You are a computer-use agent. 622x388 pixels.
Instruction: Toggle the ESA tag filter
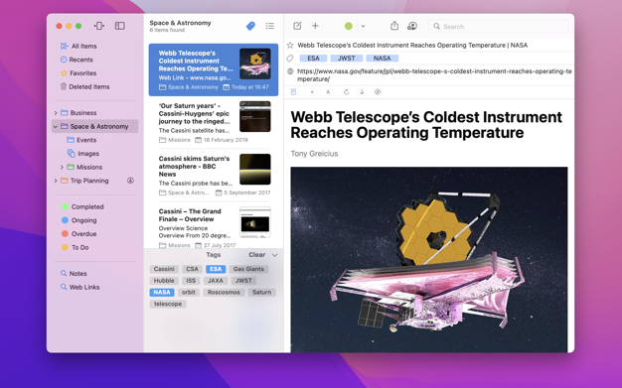click(216, 269)
